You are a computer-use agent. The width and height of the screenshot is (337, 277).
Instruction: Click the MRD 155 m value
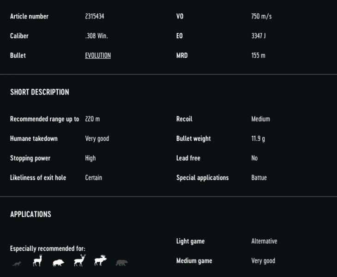click(258, 55)
